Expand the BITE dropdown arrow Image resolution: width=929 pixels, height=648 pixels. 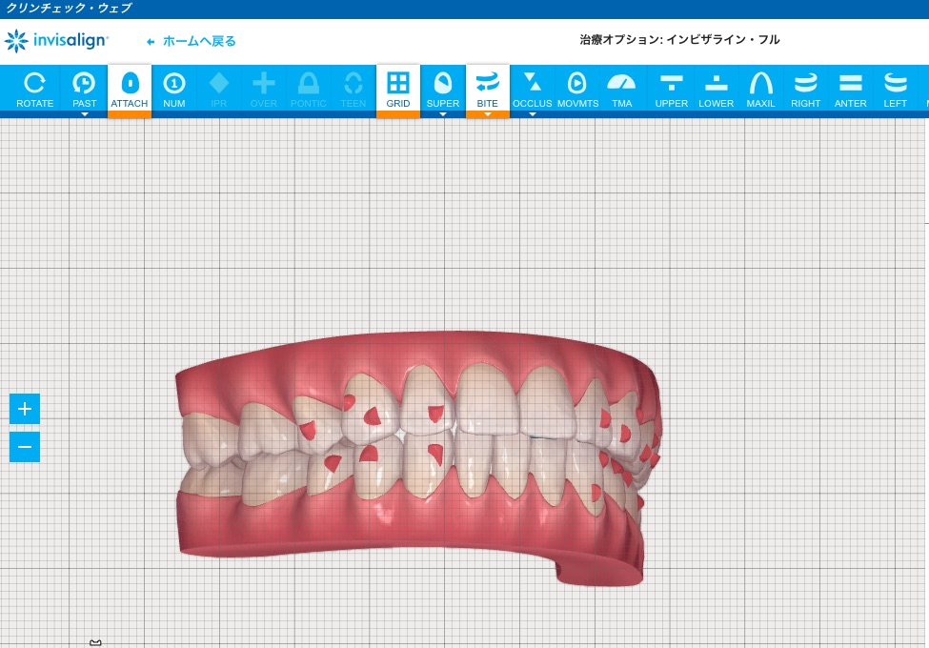[488, 114]
